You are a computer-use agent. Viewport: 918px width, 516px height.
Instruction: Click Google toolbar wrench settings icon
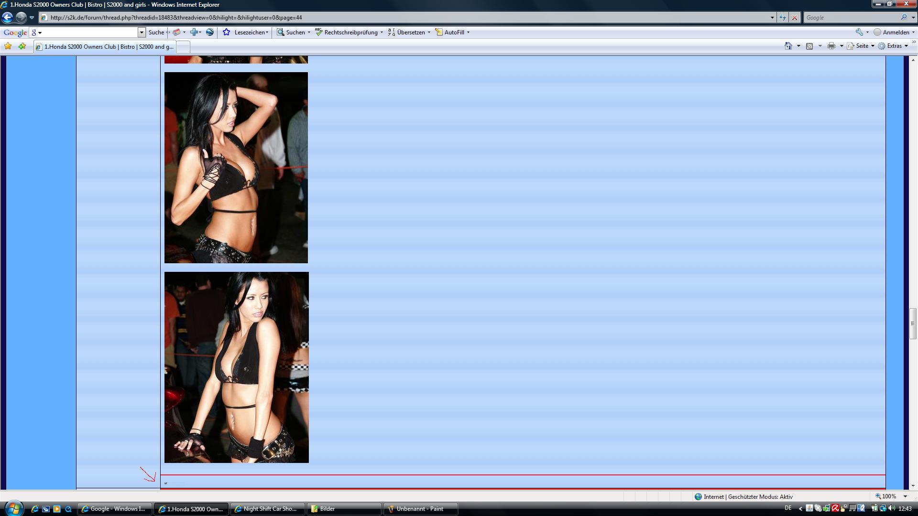[859, 32]
